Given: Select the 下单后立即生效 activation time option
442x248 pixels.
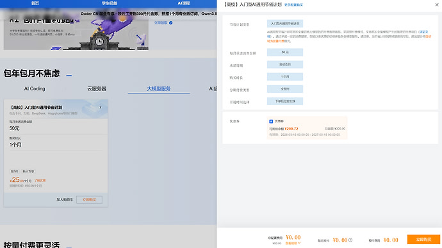Looking at the screenshot, I should point(285,101).
